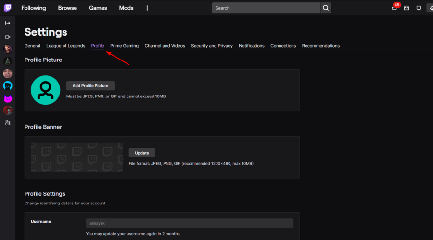The image size is (433, 240).
Task: Open the whispers envelope icon
Action: pos(407,8)
